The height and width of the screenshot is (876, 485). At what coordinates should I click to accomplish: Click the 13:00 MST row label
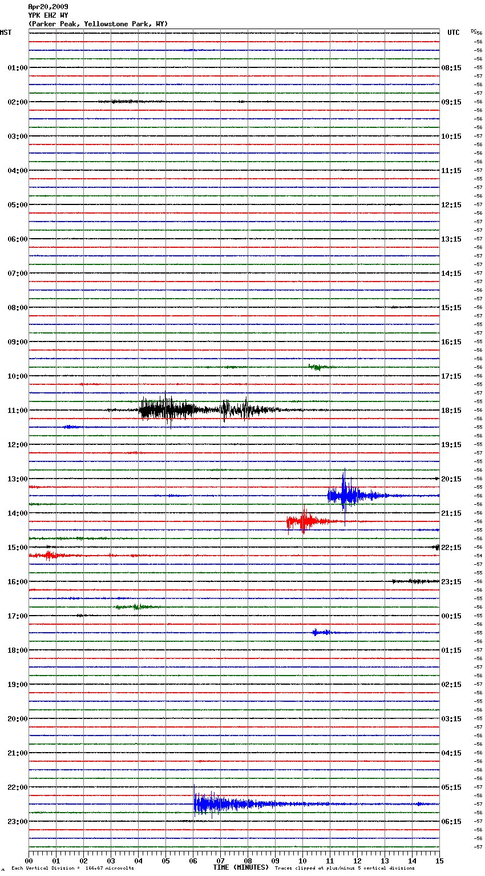[x=17, y=479]
